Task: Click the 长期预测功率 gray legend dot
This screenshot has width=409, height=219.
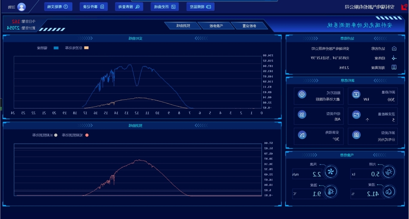Action: 55,135
